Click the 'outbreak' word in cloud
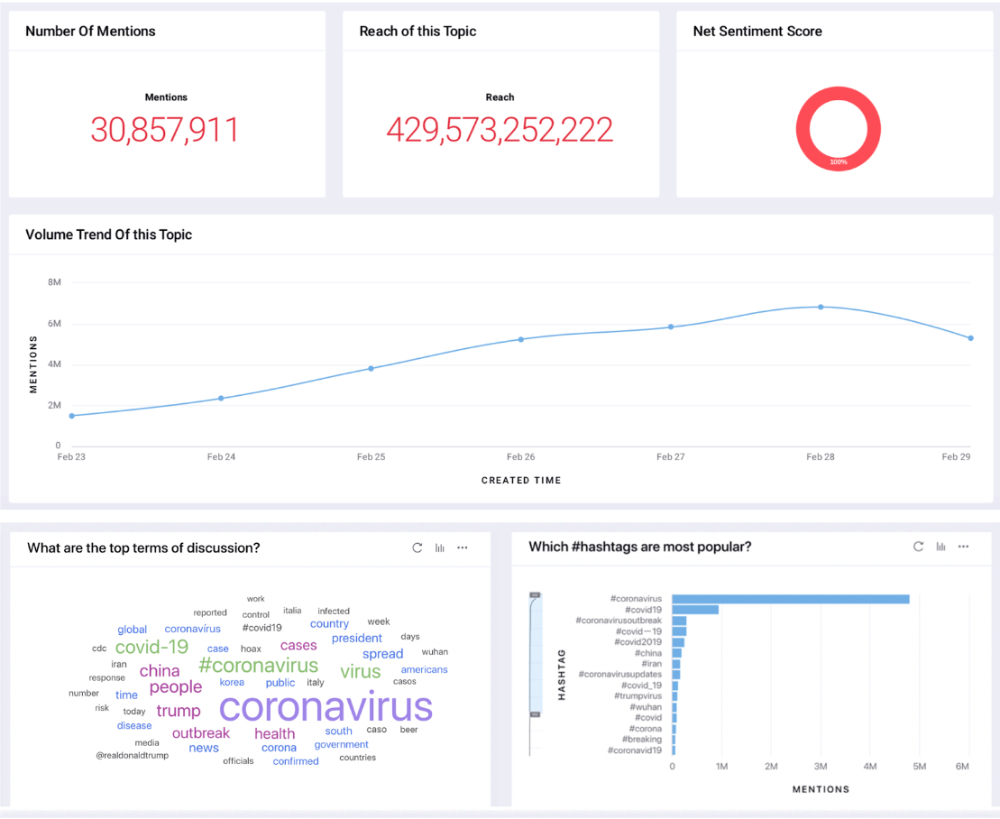 tap(201, 733)
